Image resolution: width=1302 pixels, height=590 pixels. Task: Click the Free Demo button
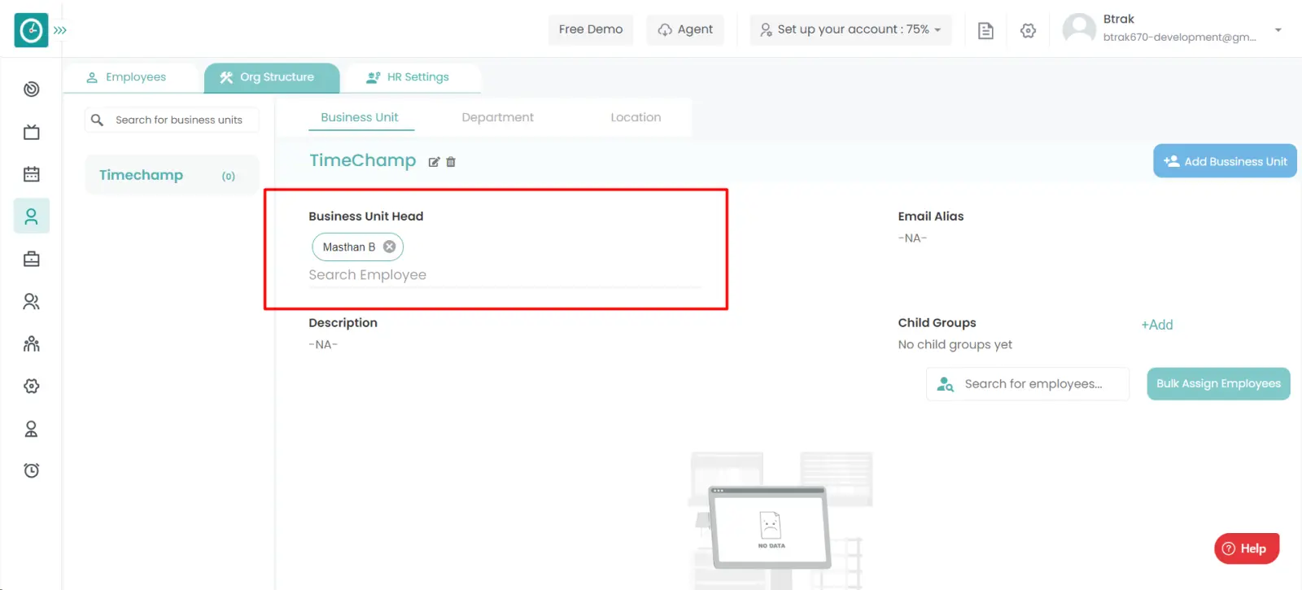591,29
